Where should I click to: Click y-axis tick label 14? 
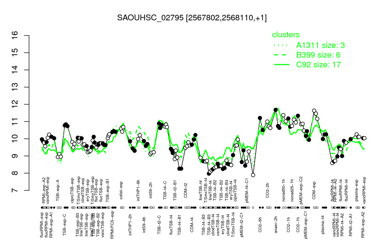pyautogui.click(x=15, y=70)
